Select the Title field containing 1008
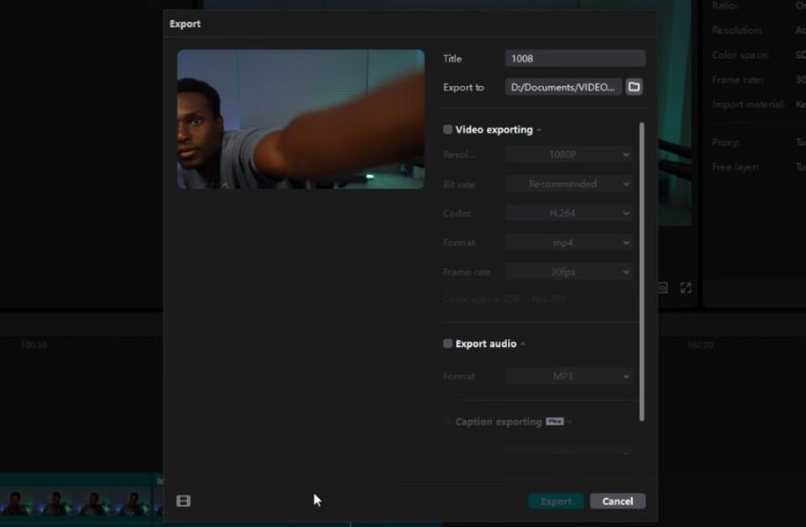 click(x=574, y=58)
